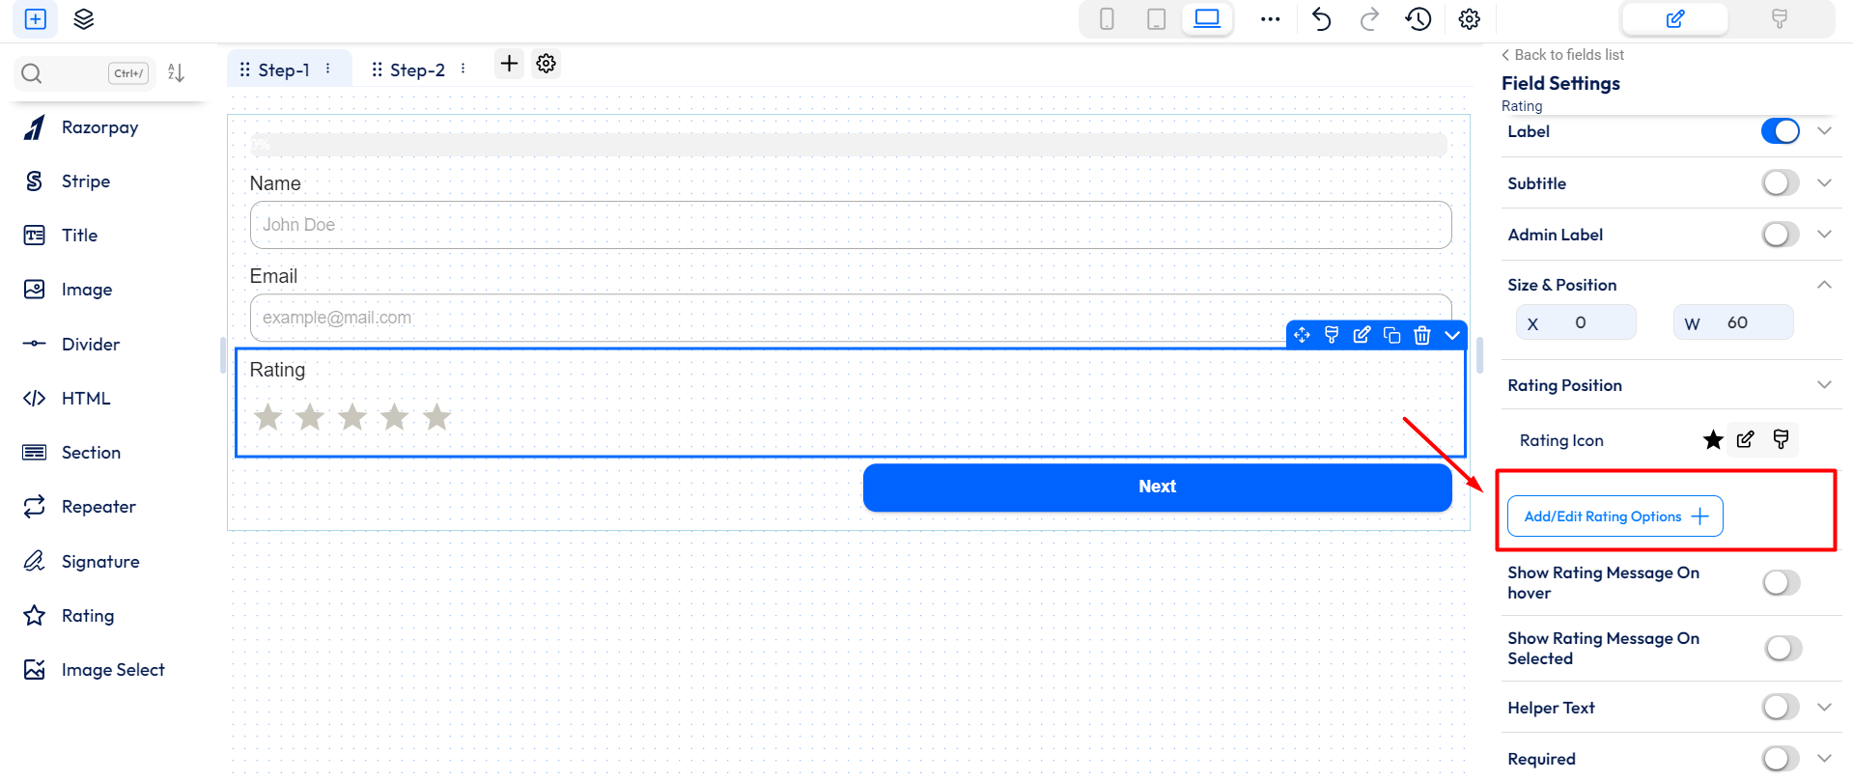The width and height of the screenshot is (1853, 781).
Task: Enable the Subtitle toggle
Action: (x=1780, y=183)
